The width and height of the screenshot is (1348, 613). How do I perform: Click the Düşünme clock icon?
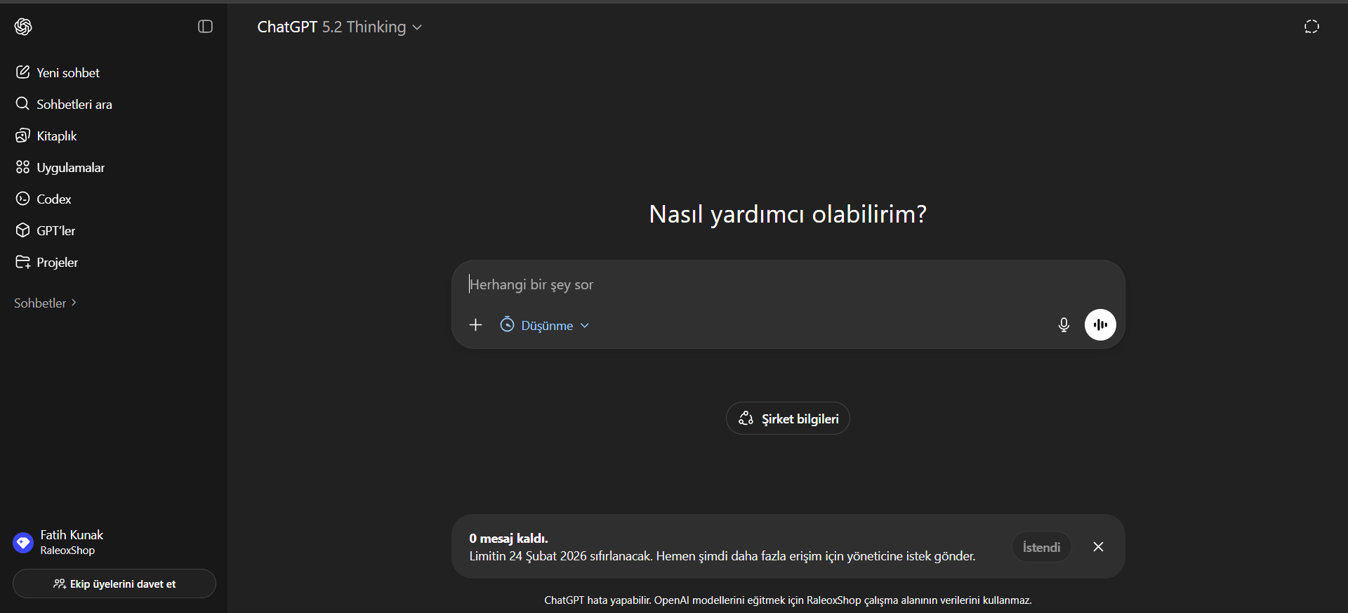tap(507, 324)
